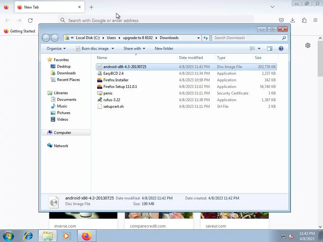Open the saveur.com story card
This screenshot has height=242, width=323.
[x=235, y=221]
